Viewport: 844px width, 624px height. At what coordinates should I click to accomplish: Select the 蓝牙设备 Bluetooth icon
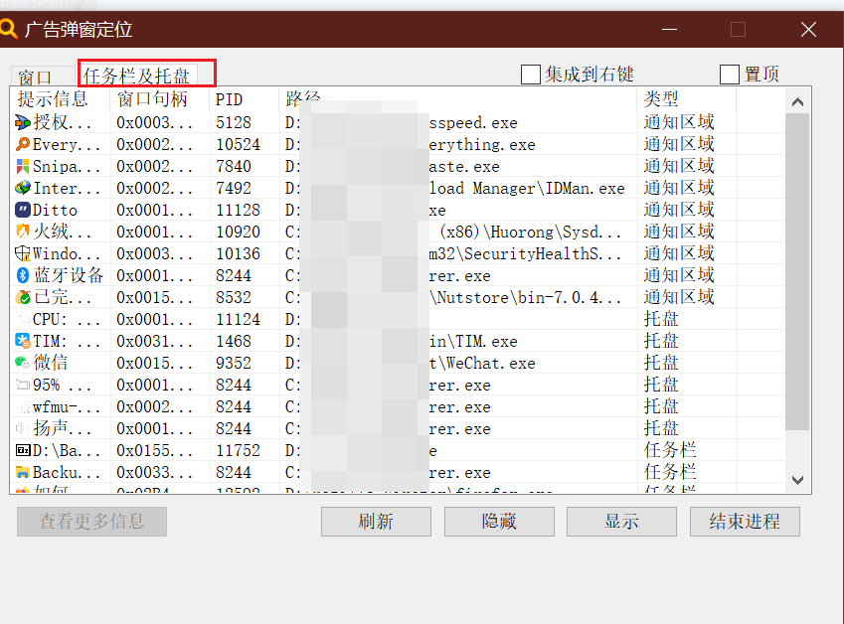[x=23, y=275]
